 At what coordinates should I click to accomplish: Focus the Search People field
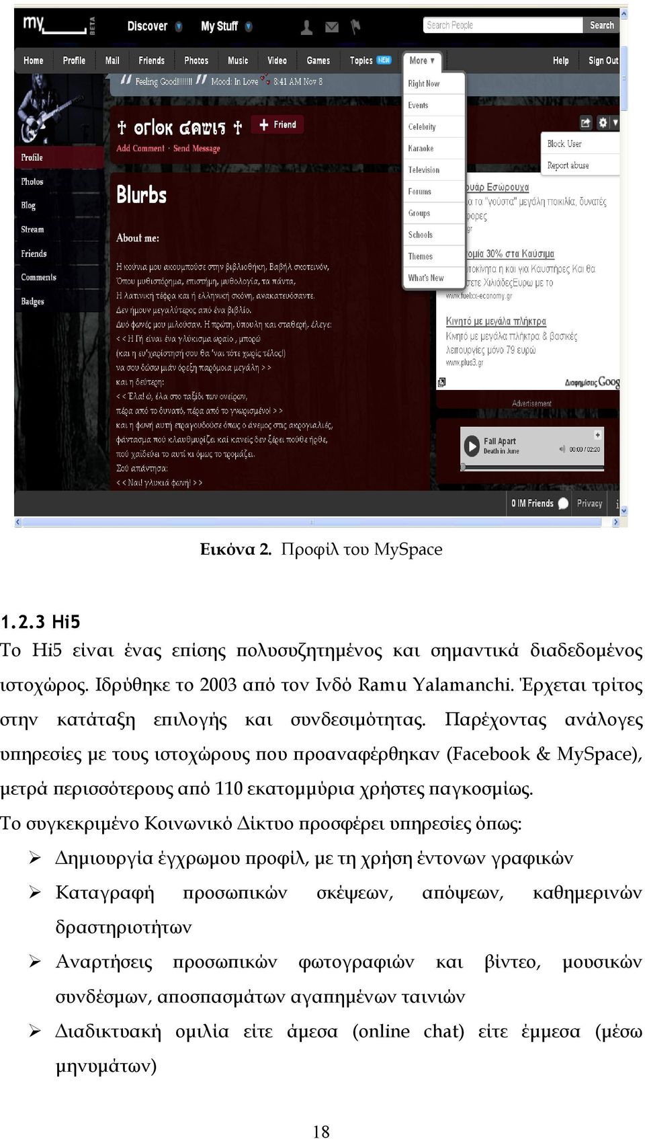503,25
